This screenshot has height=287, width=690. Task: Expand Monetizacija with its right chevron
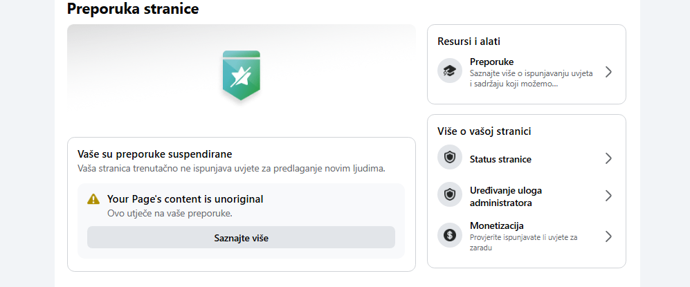pyautogui.click(x=608, y=237)
